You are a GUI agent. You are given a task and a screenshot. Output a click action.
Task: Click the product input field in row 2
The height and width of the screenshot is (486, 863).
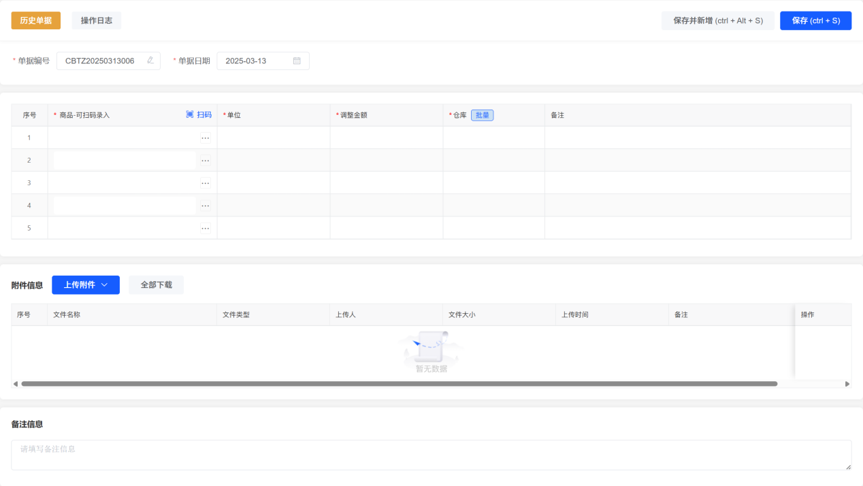coord(125,161)
